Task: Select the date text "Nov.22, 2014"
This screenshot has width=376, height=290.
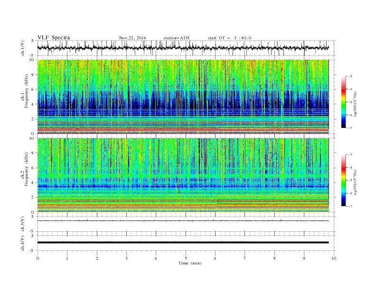Action: point(132,38)
